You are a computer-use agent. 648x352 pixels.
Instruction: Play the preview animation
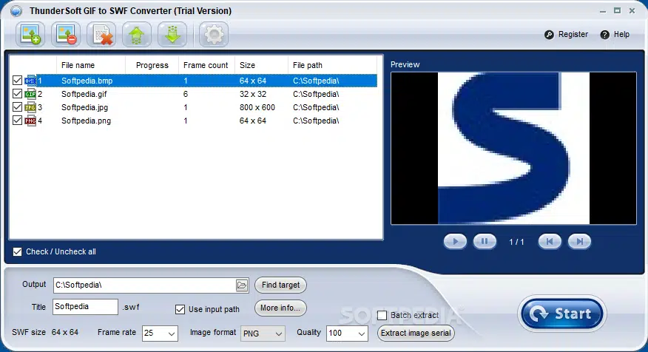[x=455, y=241]
